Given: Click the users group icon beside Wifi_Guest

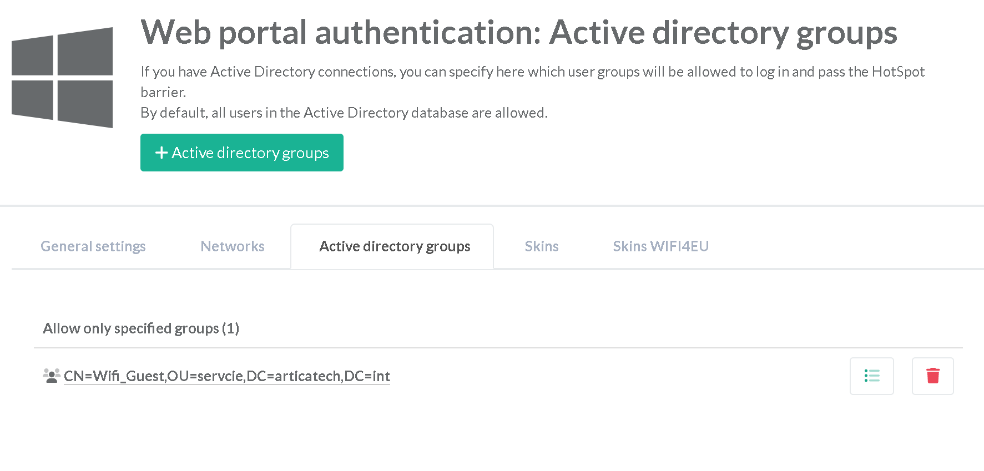Looking at the screenshot, I should click(52, 376).
